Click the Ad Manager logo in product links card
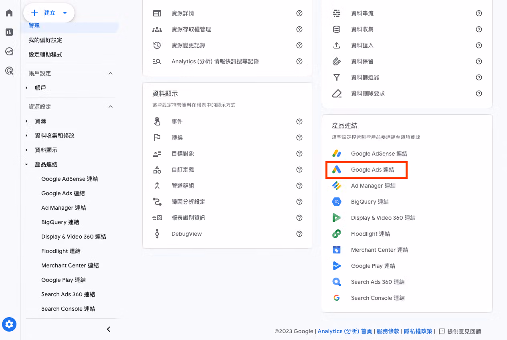The image size is (507, 340). 337,186
